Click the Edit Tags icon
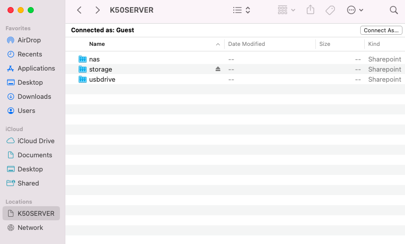Image resolution: width=405 pixels, height=244 pixels. pos(330,10)
